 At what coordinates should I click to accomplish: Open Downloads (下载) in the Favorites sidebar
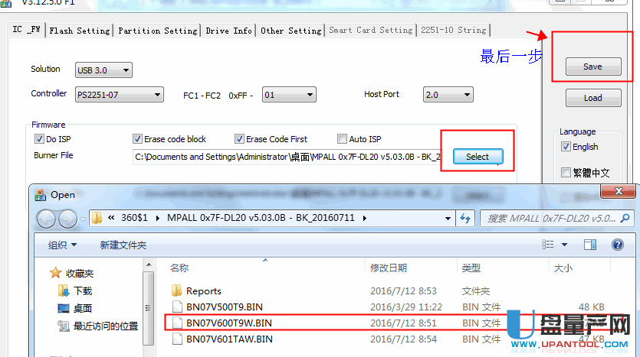coord(83,290)
